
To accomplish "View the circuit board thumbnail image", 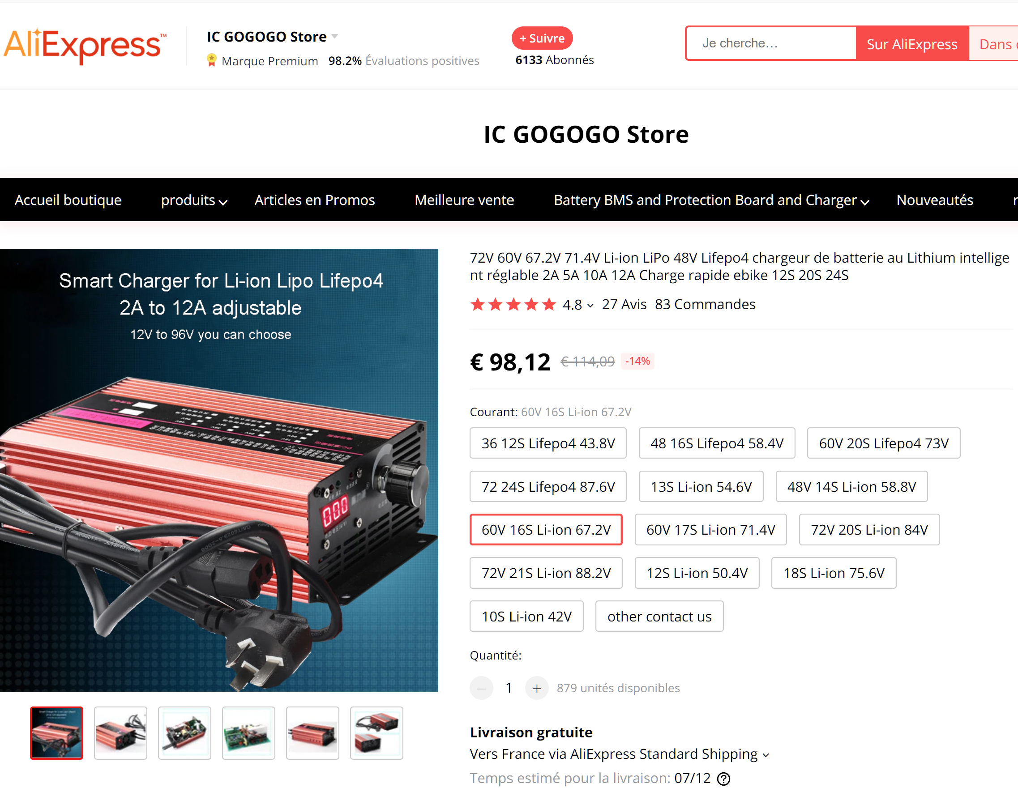I will coord(248,733).
